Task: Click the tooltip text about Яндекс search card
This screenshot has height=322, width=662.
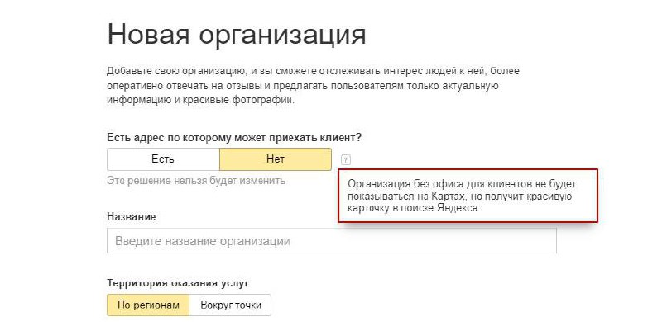Action: [462, 196]
